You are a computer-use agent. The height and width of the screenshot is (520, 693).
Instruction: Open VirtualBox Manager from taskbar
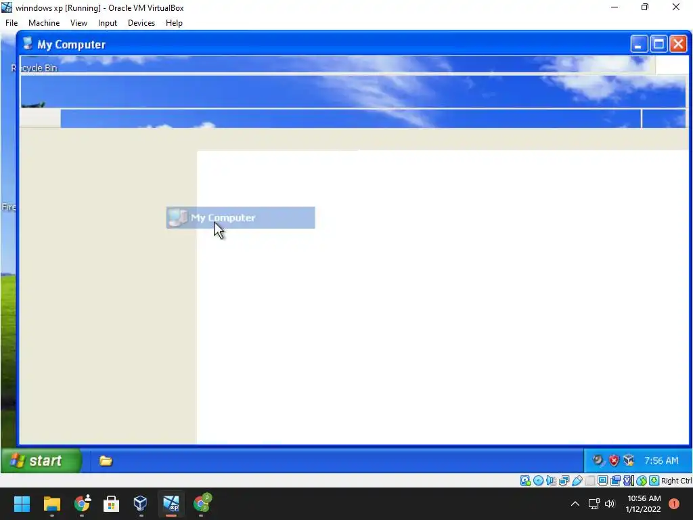tap(141, 504)
